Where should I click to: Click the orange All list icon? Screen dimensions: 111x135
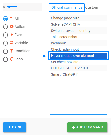(x=12, y=19)
